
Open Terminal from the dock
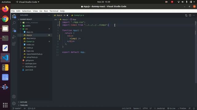tap(5, 38)
